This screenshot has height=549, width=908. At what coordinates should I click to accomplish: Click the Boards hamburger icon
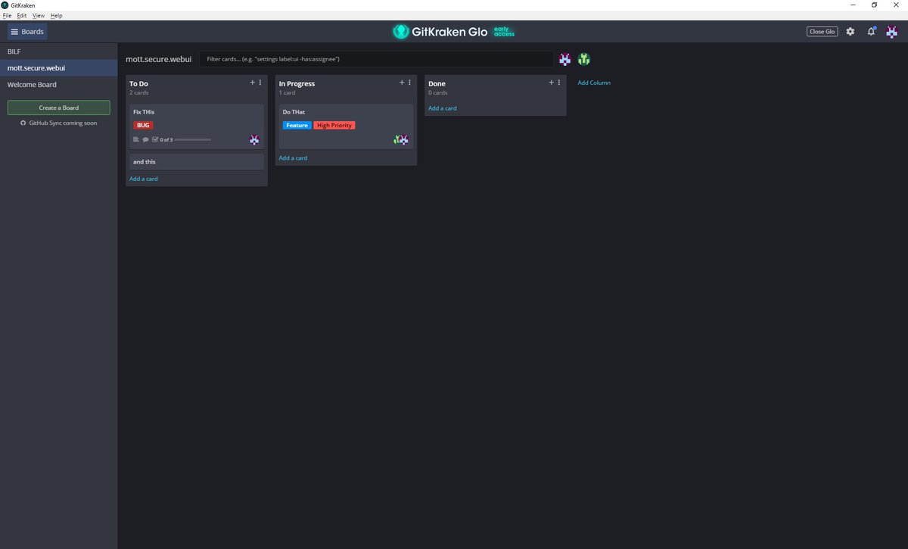13,31
